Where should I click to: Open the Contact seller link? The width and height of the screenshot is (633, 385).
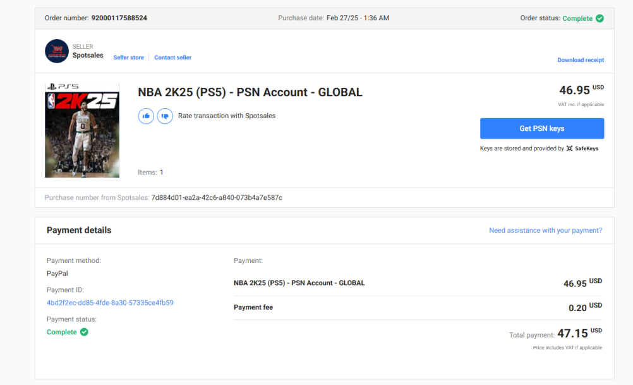pos(173,58)
